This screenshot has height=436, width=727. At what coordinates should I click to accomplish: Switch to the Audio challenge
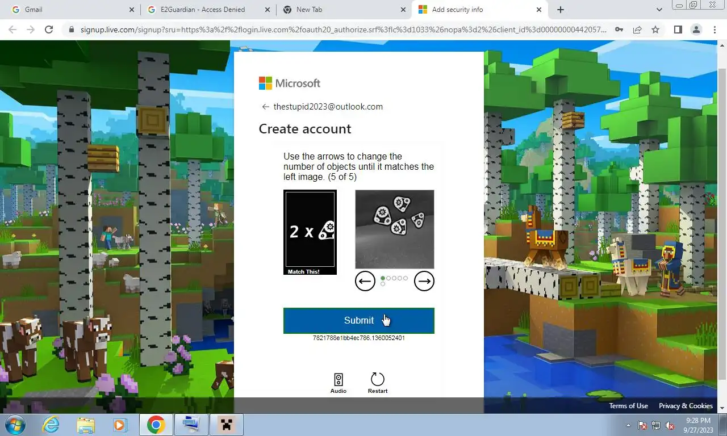point(339,383)
